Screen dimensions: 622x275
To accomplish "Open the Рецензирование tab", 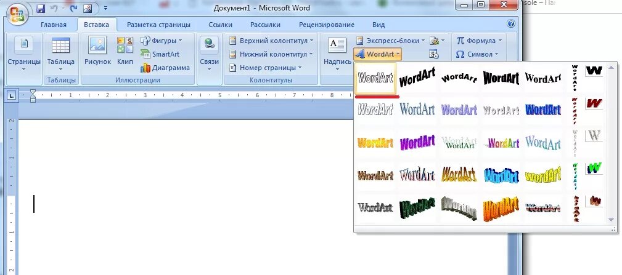I will tap(327, 25).
